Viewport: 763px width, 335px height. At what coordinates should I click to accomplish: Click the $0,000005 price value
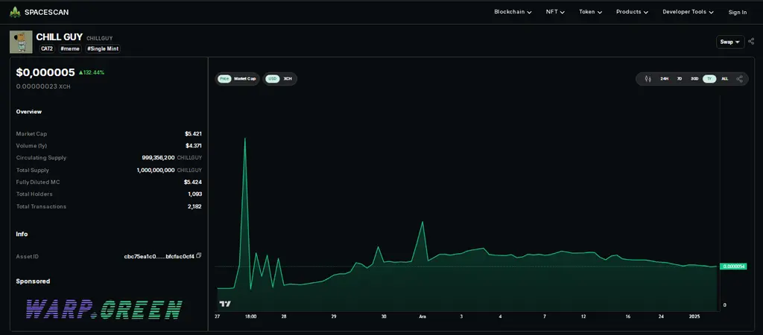pyautogui.click(x=45, y=72)
